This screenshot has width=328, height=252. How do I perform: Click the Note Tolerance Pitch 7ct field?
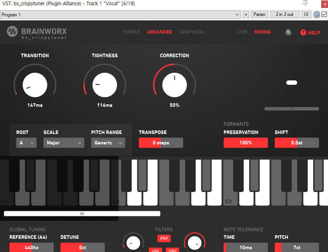click(297, 247)
